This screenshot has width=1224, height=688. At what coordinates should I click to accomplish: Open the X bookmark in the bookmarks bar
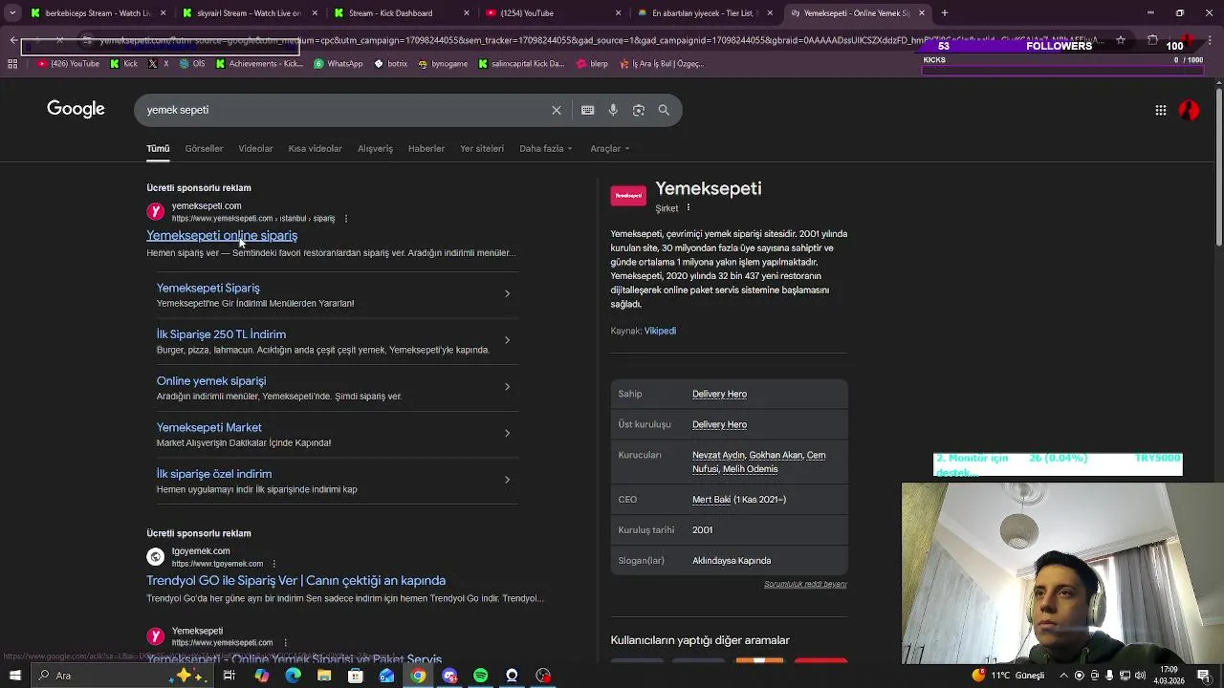click(159, 64)
